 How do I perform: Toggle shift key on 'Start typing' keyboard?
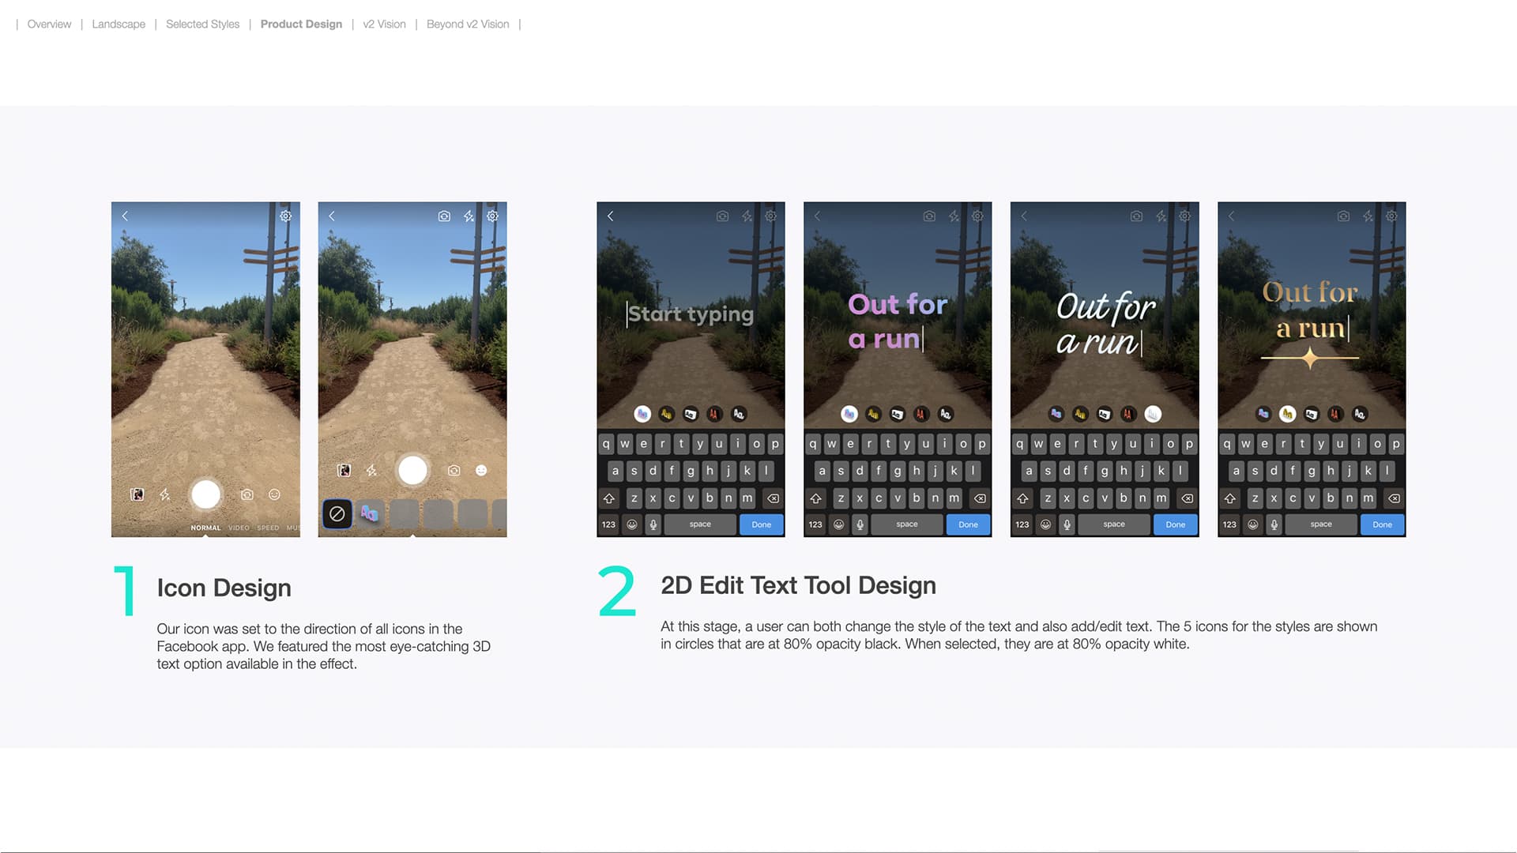click(608, 498)
